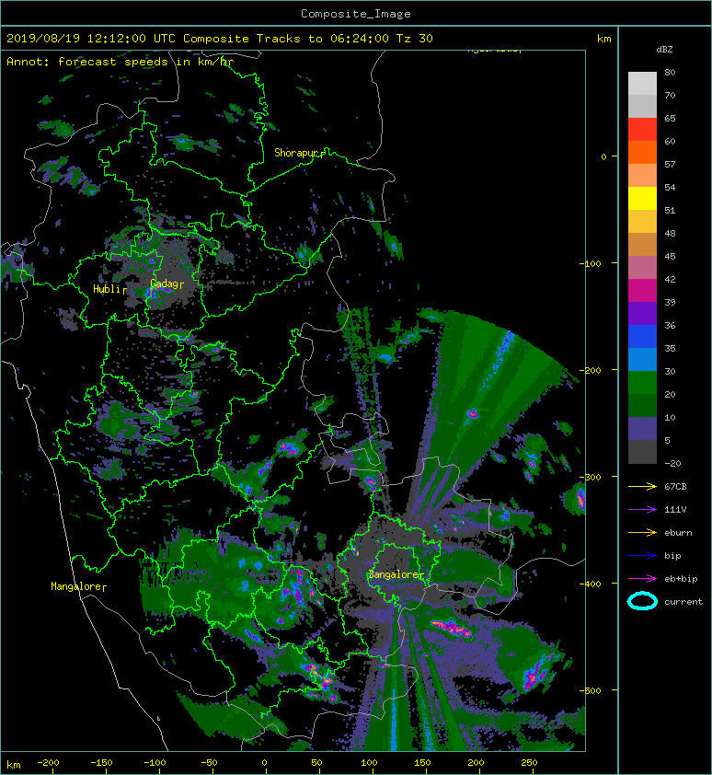Pick the purple 36-39 dBZ swatch
This screenshot has height=775, width=712.
click(x=642, y=313)
